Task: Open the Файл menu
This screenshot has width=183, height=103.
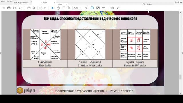Action: tap(3, 1)
